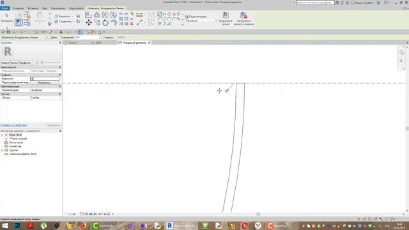The width and height of the screenshot is (409, 230).
Task: Click the Align tool icon
Action: (x=89, y=15)
